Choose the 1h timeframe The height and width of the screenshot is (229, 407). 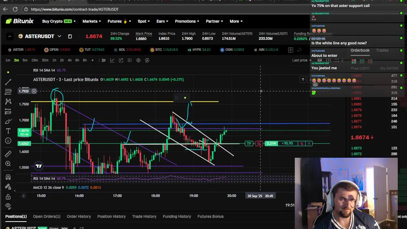54,60
